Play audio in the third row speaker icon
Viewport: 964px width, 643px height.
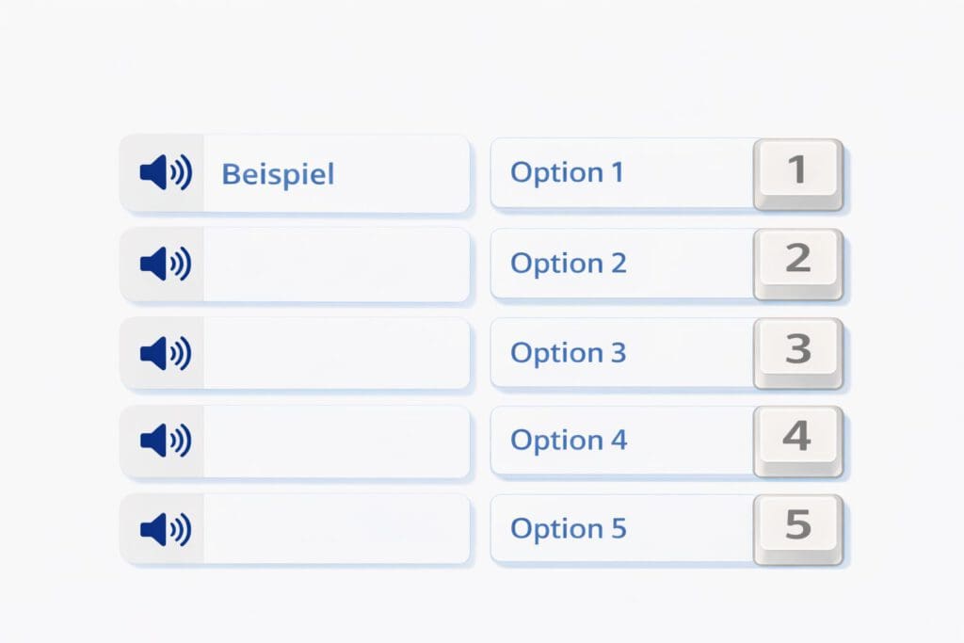(166, 353)
